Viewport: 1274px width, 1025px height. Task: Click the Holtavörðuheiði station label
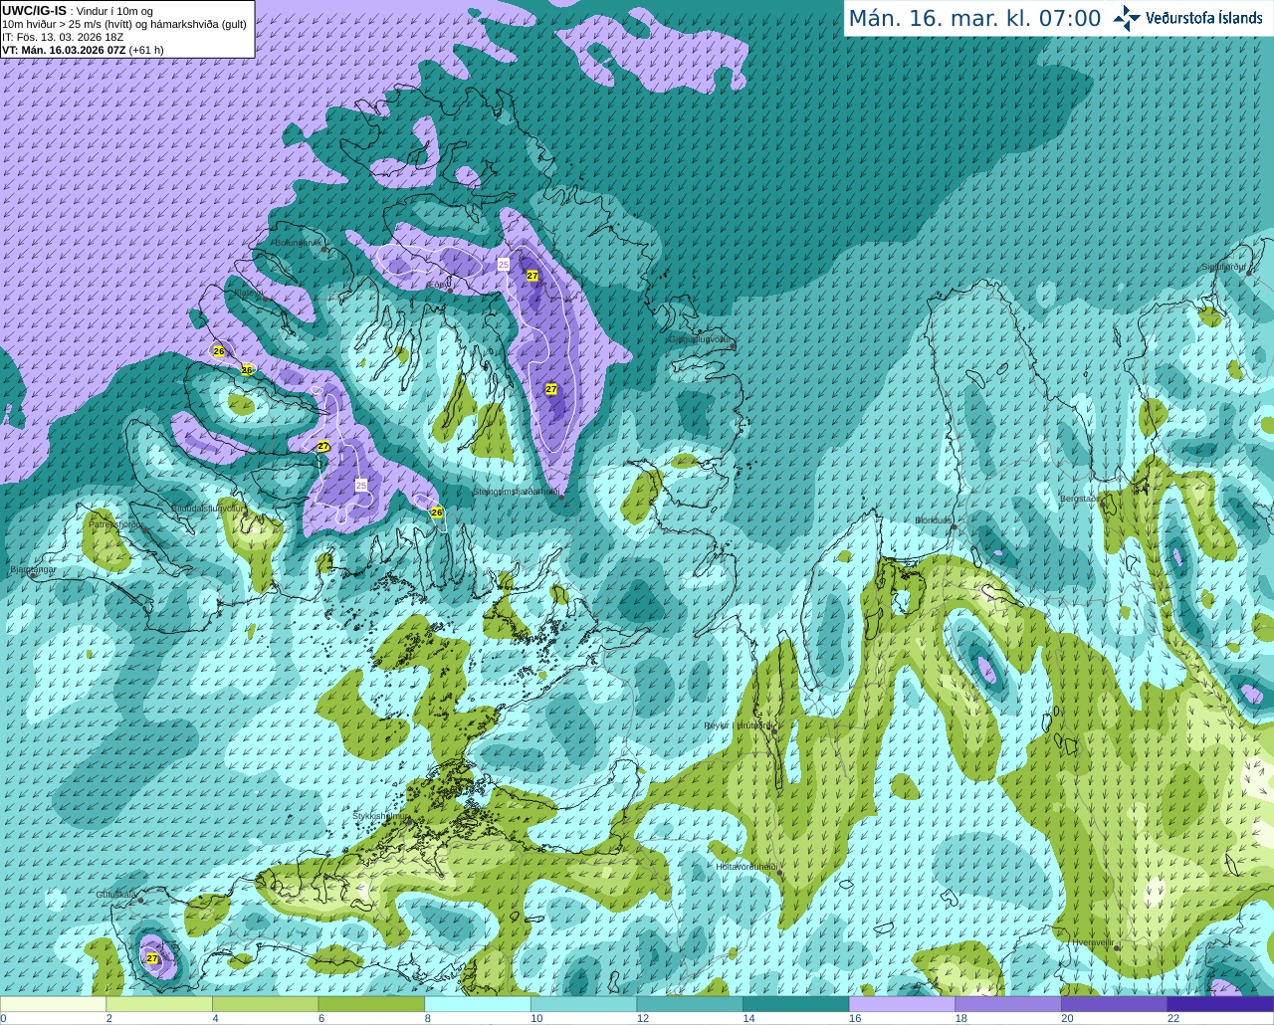(x=746, y=867)
